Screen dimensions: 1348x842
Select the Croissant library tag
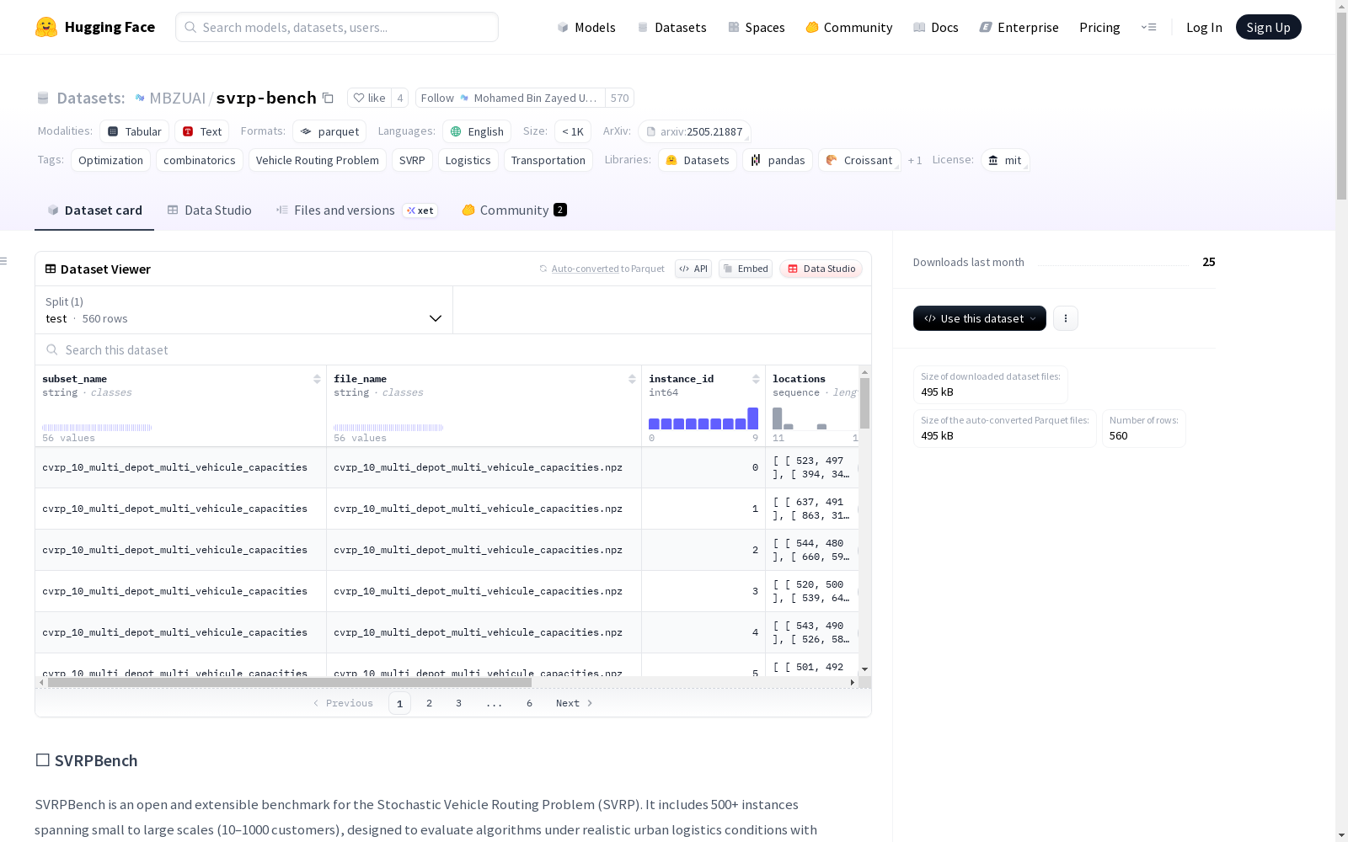pyautogui.click(x=859, y=160)
